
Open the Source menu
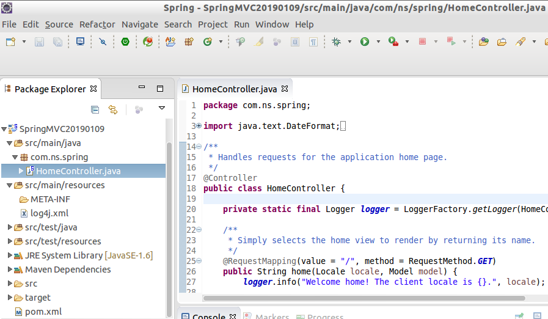coord(59,24)
